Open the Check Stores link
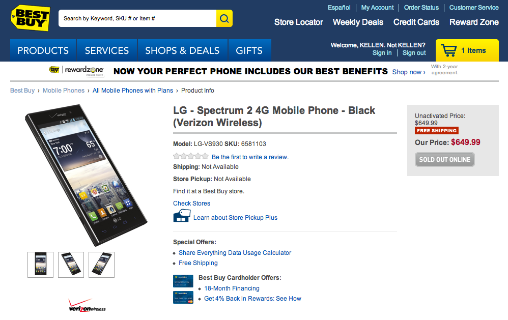This screenshot has height=320, width=508. (191, 203)
